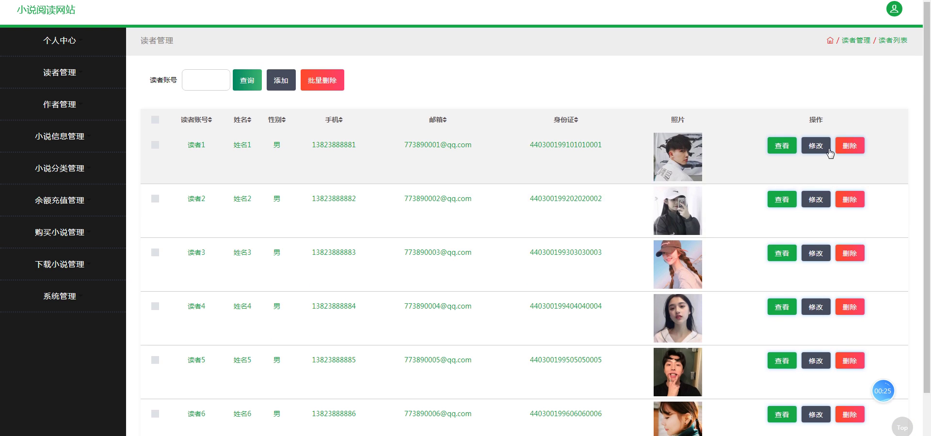
Task: Check the checkbox for 读者6
Action: coord(155,414)
